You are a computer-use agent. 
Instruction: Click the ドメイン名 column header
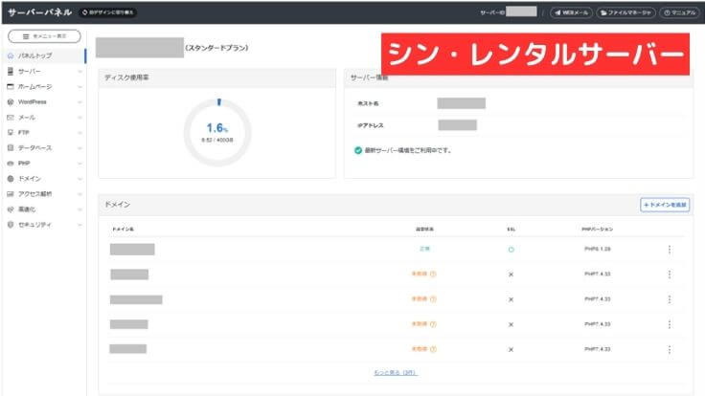click(124, 229)
